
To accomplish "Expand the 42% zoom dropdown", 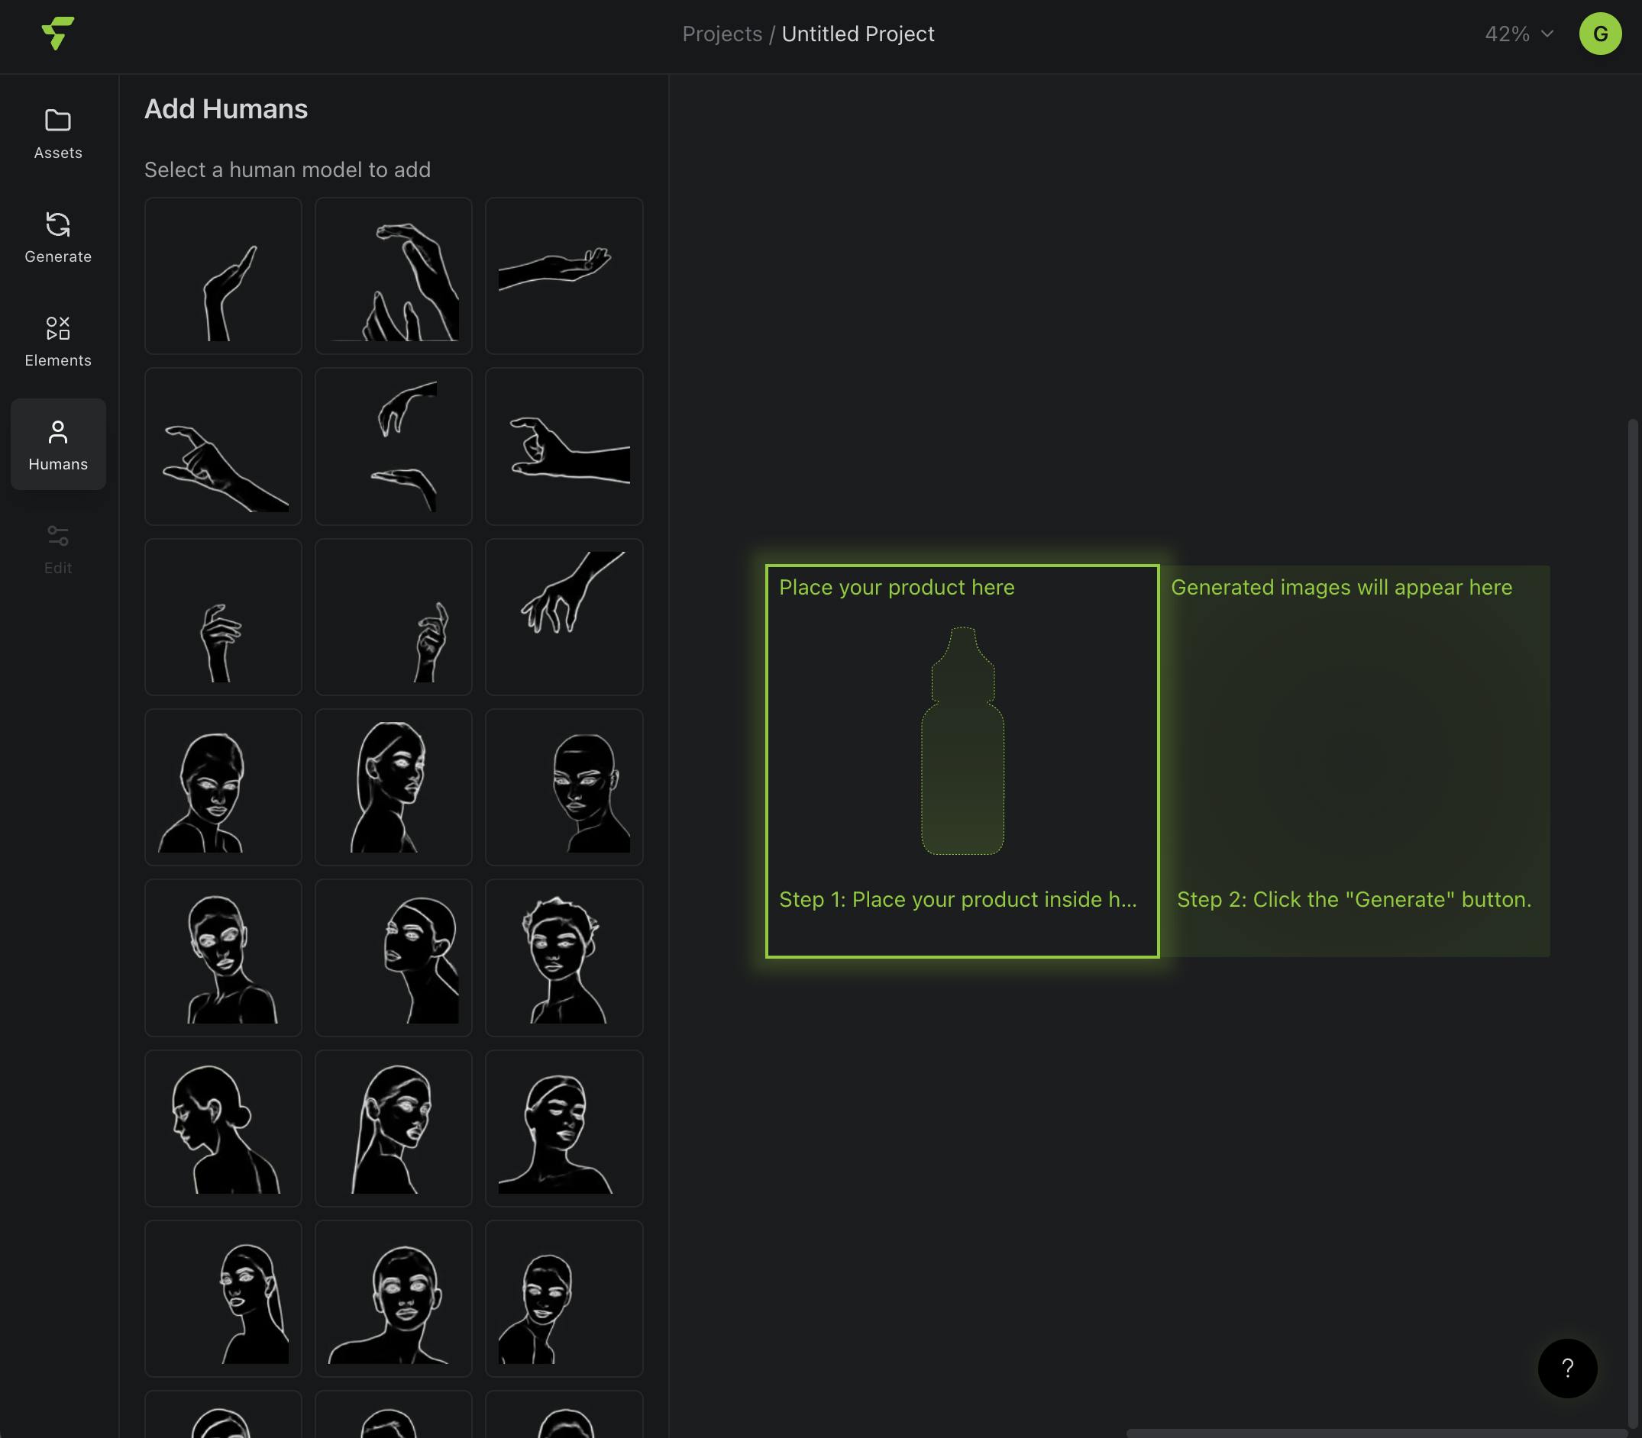I will [1519, 34].
